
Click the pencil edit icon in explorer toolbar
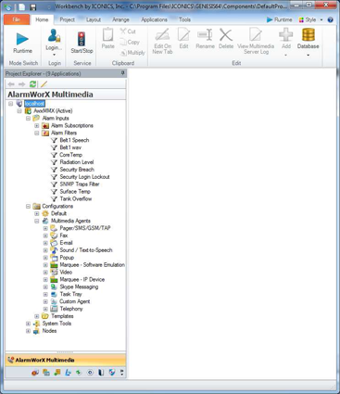point(44,84)
